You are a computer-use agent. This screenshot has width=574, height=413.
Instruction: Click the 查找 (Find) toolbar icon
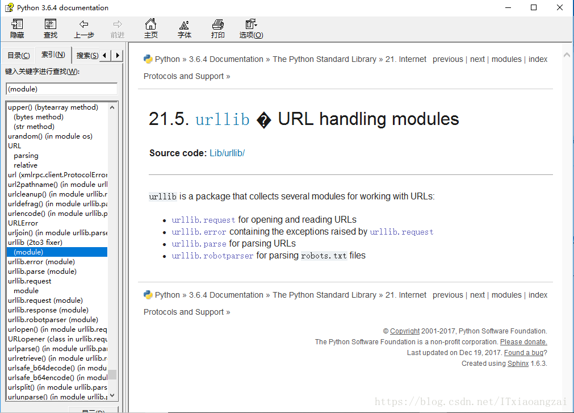click(x=51, y=28)
